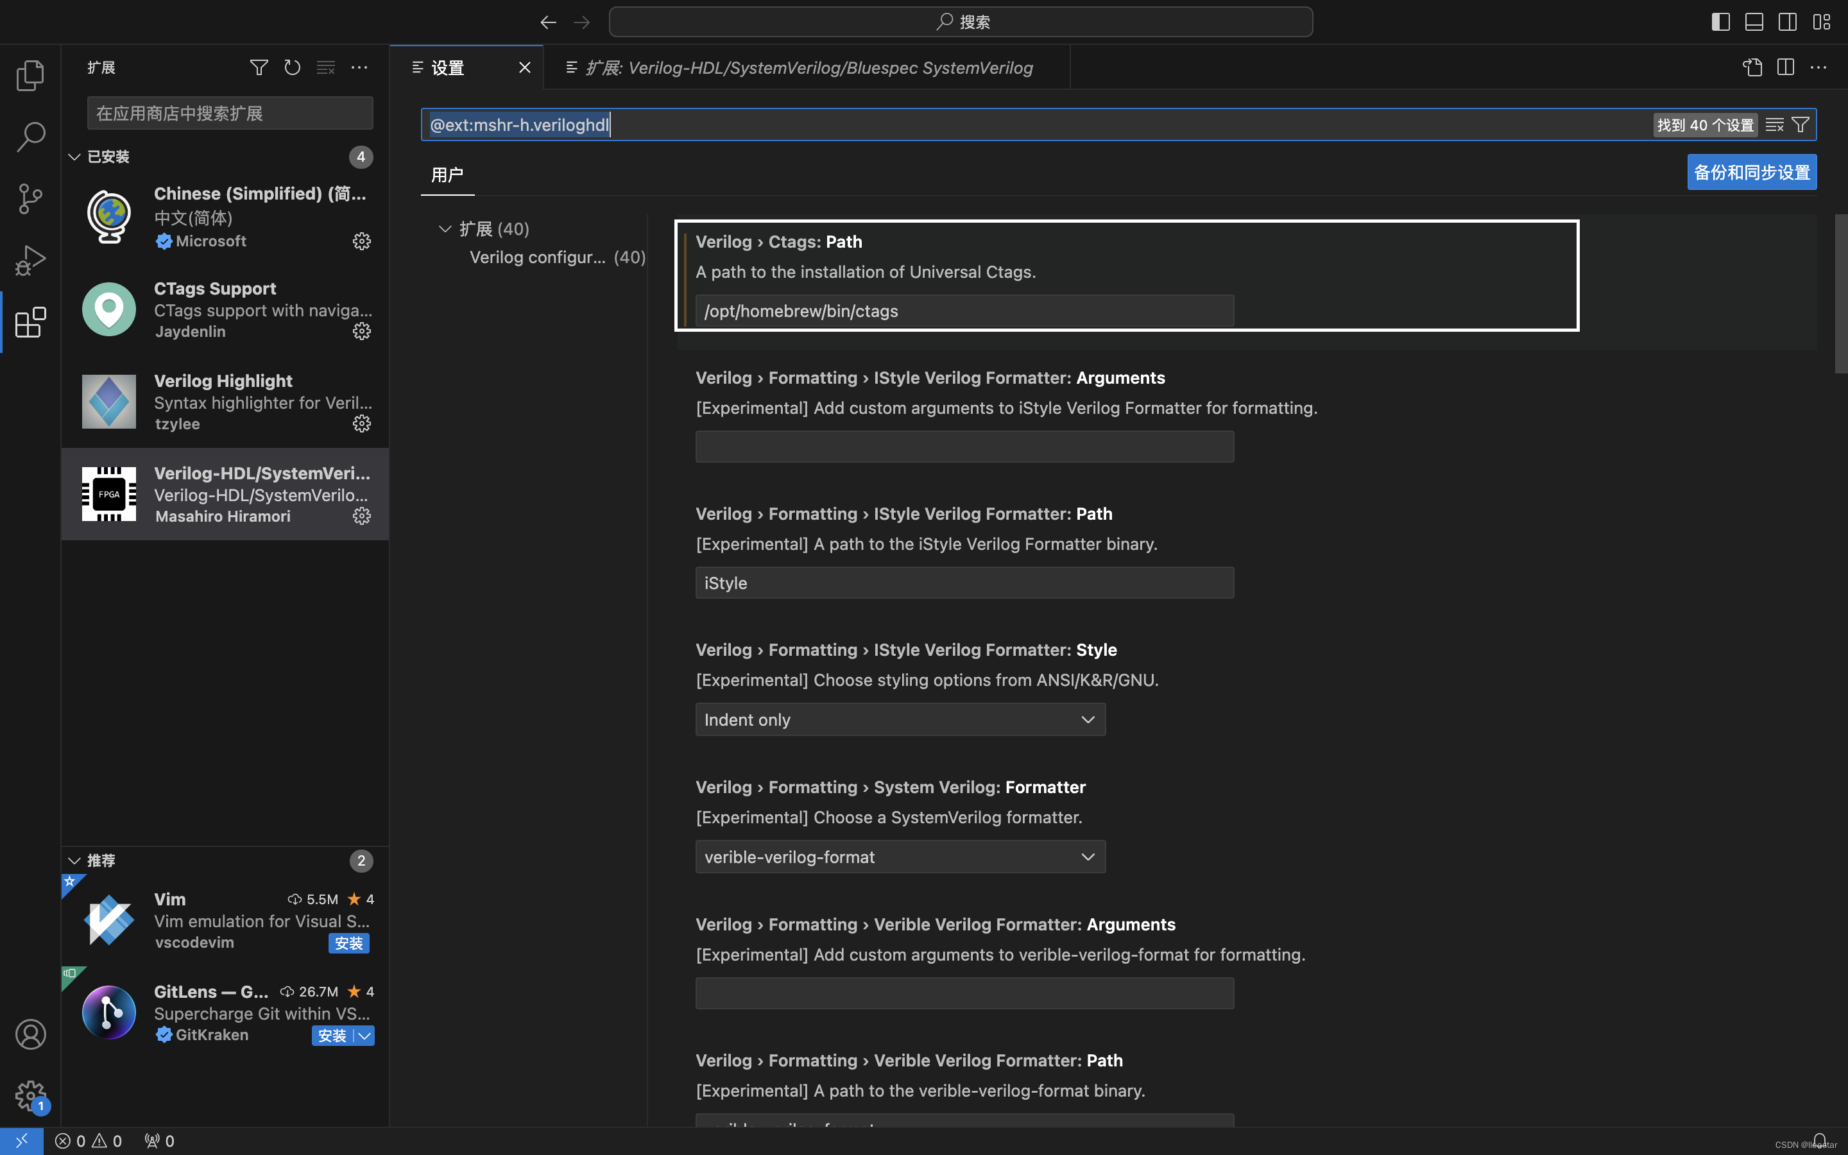Go back using the navigation arrow
The width and height of the screenshot is (1848, 1155).
pos(548,22)
